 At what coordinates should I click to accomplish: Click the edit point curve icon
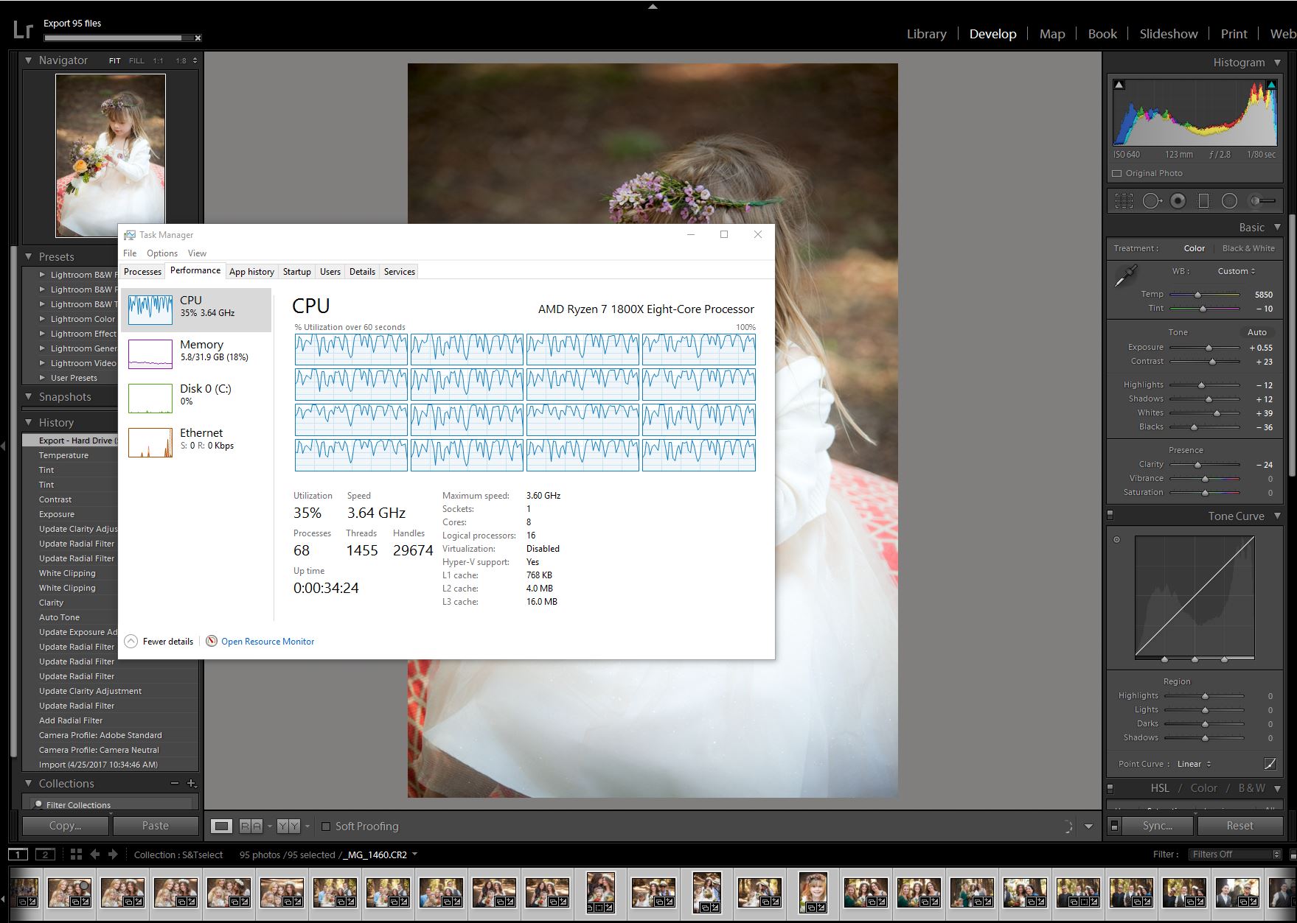[x=1270, y=764]
